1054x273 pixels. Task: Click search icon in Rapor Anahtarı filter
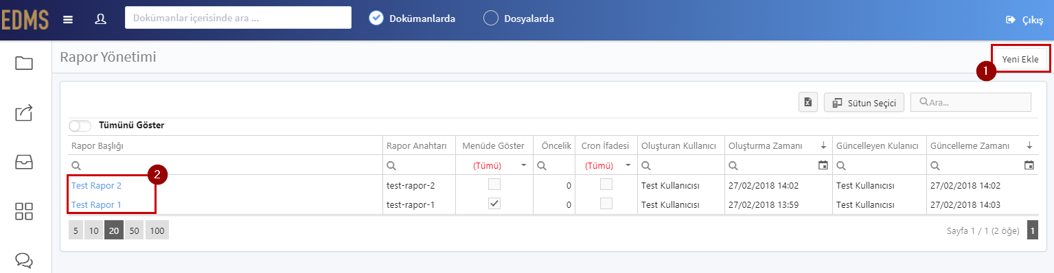(x=391, y=165)
